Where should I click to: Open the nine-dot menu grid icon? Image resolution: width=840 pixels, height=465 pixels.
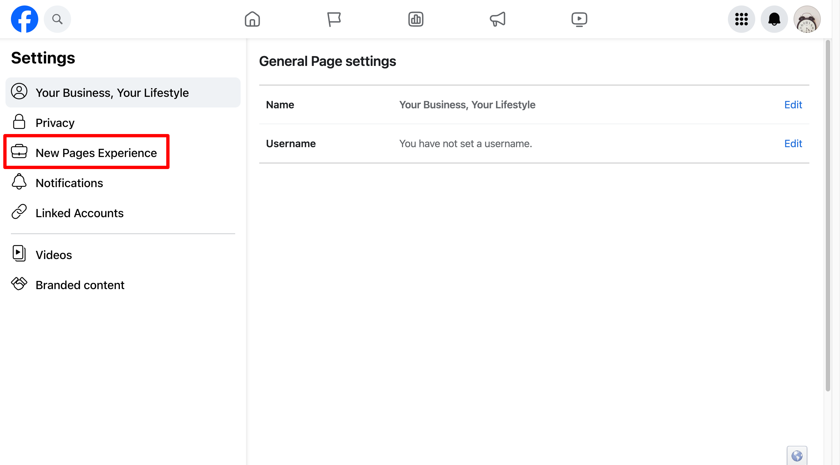741,19
